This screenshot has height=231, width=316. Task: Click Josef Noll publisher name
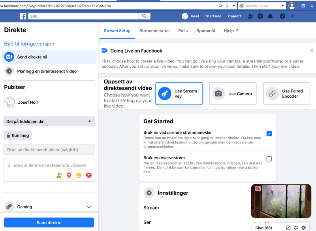coord(28,102)
